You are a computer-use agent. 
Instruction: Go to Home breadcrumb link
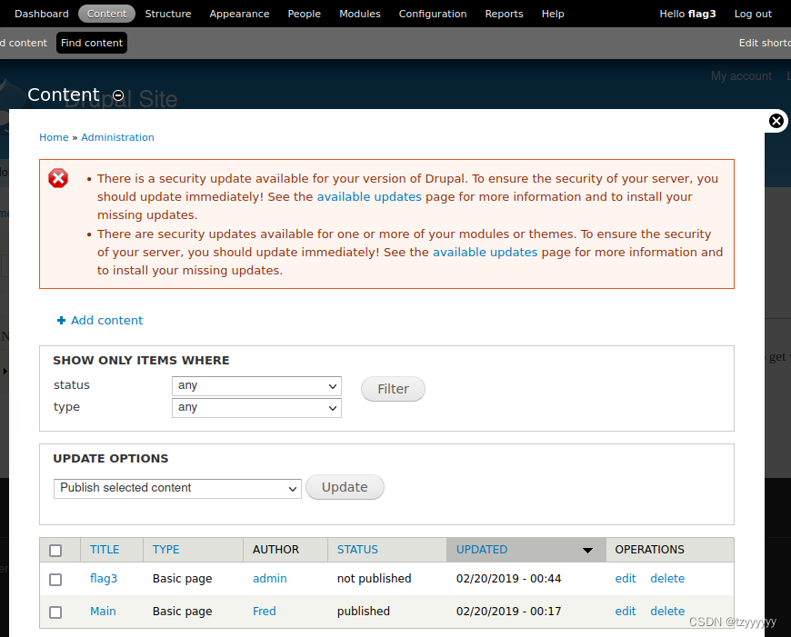point(54,137)
